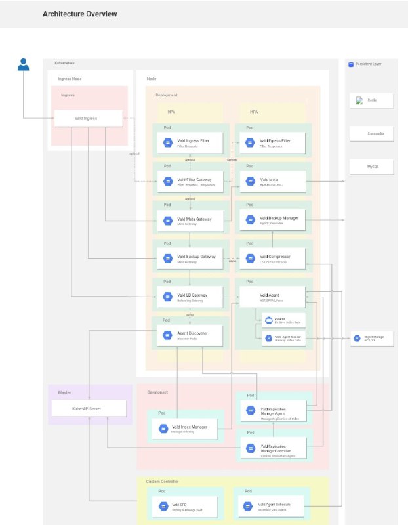Screen dimensions: 408x525
Task: Select the Kube-APIServer box
Action: click(89, 408)
